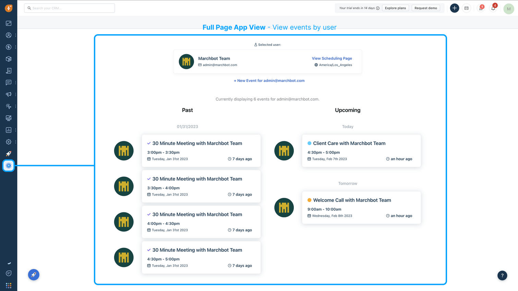Open the Contacts sidebar icon
The height and width of the screenshot is (291, 518).
click(8, 35)
